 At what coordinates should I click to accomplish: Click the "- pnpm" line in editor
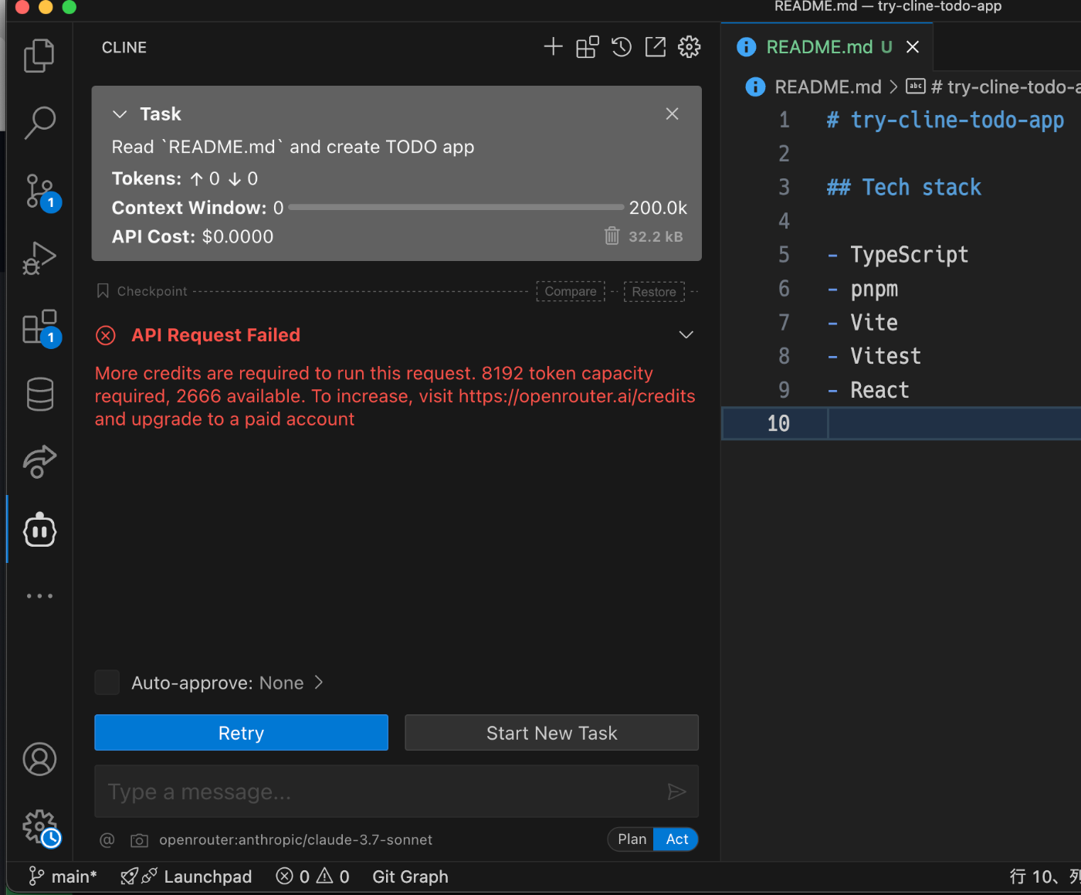click(x=862, y=289)
